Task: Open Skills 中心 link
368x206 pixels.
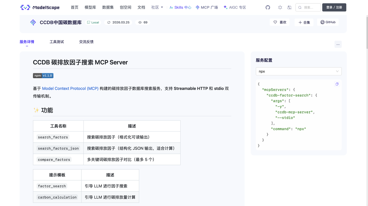Action: [180, 7]
